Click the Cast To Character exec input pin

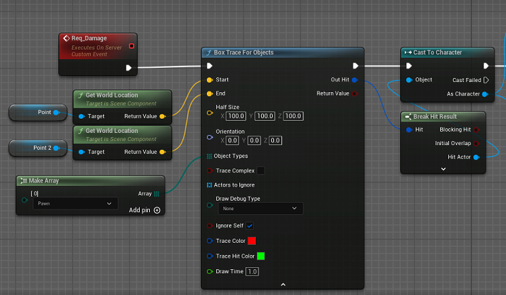coord(409,66)
